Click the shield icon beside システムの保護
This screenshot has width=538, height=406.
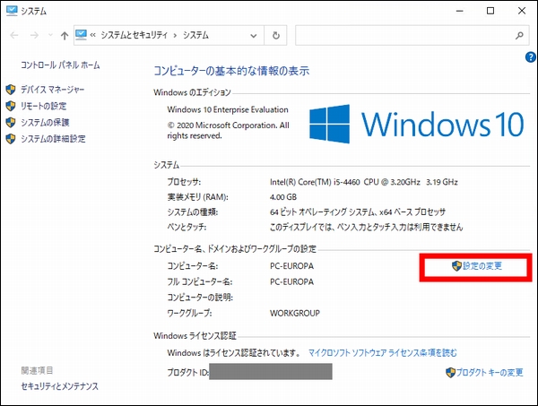(11, 123)
